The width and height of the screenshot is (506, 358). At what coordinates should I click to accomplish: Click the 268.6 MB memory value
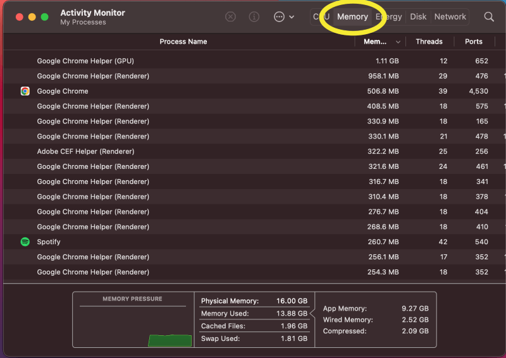pyautogui.click(x=383, y=226)
